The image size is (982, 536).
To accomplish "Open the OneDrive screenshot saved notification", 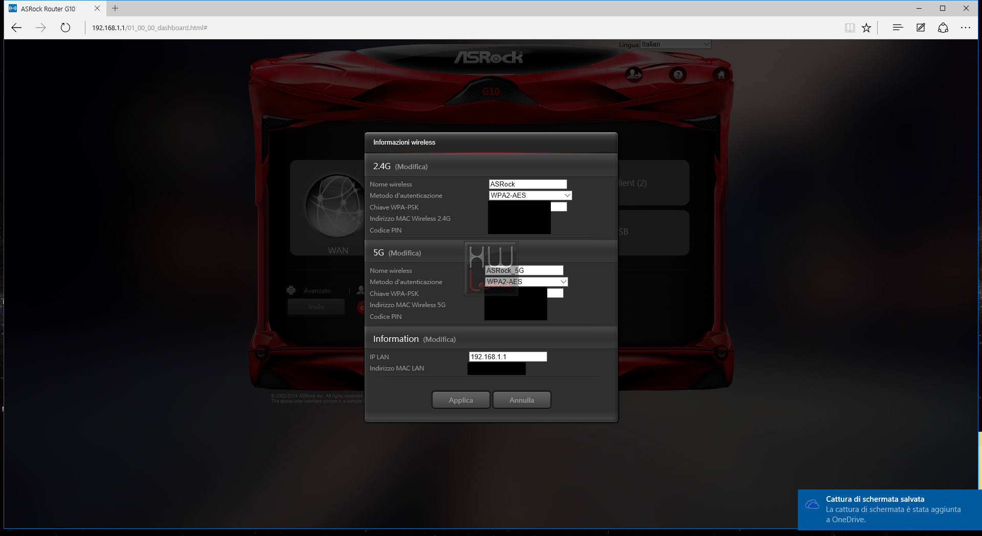I will pos(890,509).
